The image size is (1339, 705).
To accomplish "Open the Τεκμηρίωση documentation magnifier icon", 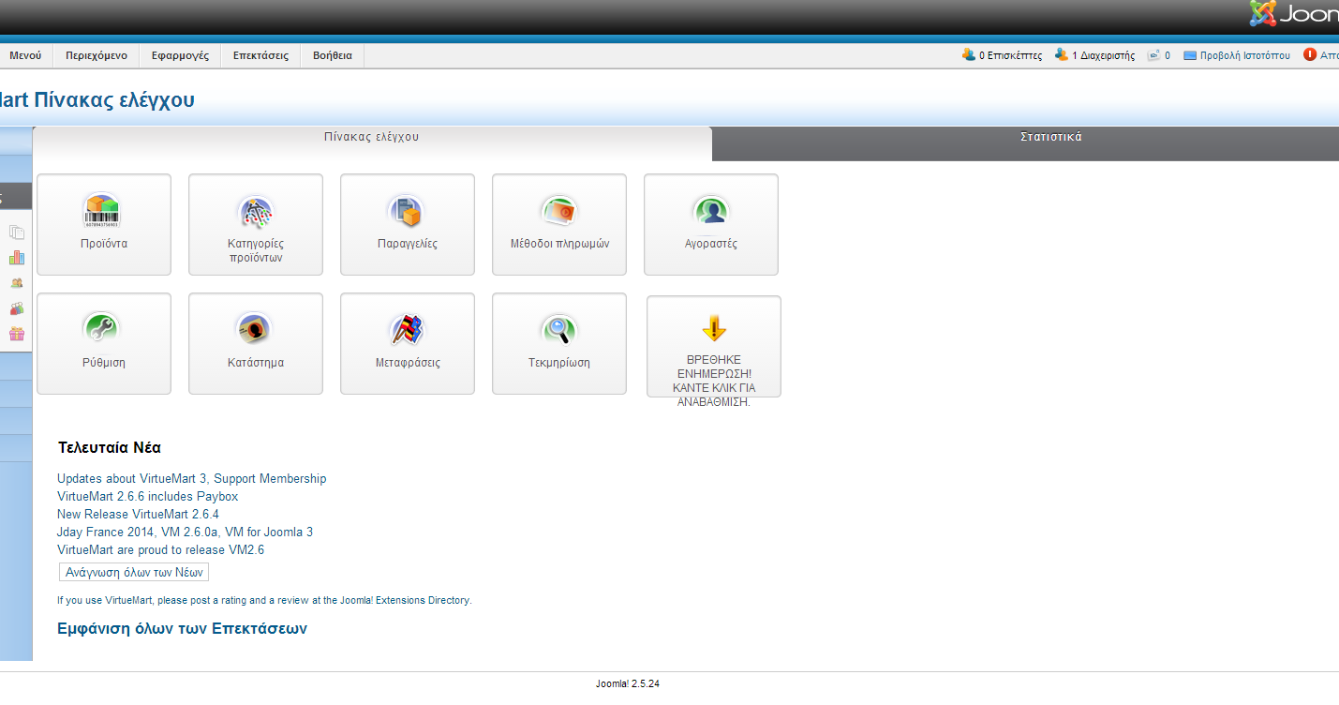I will click(x=559, y=330).
